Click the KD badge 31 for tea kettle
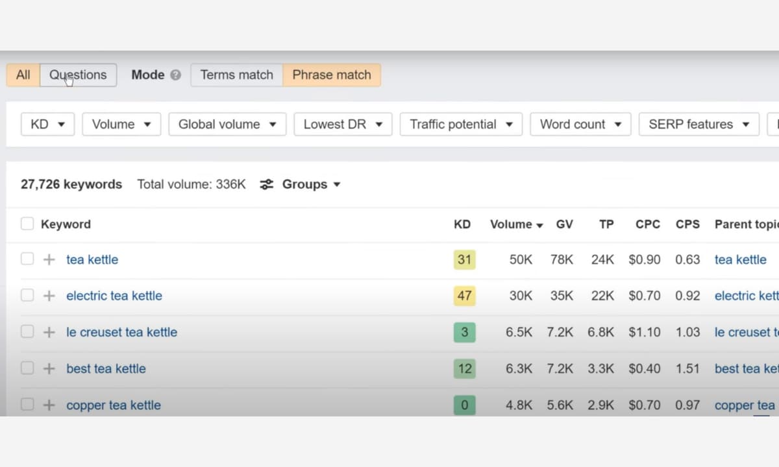 (464, 259)
